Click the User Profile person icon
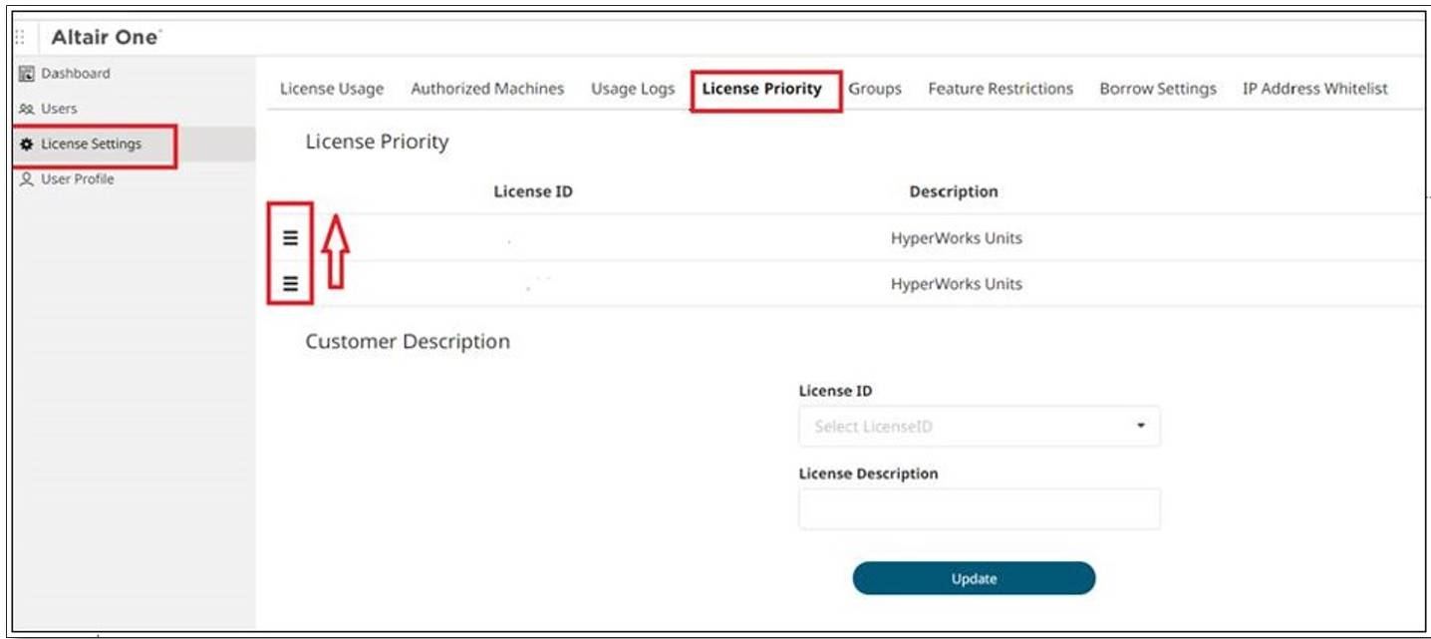1431x639 pixels. [28, 179]
